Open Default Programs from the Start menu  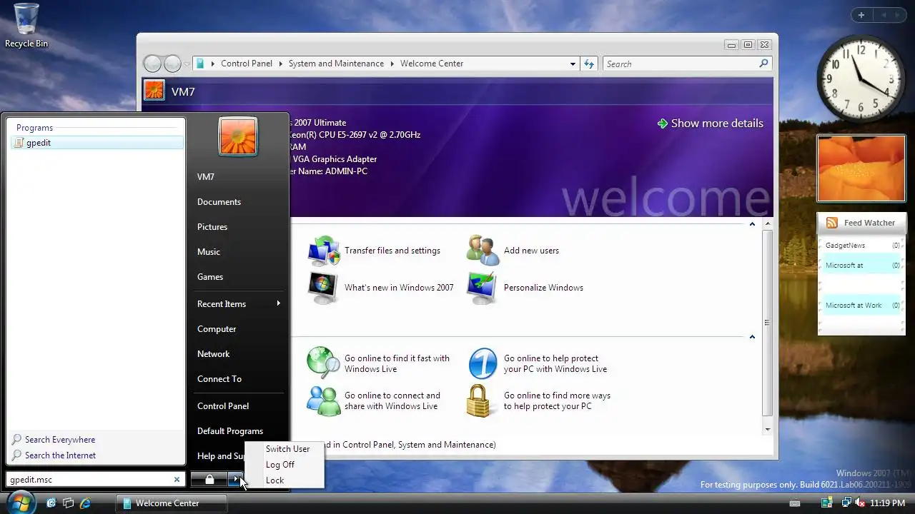230,431
